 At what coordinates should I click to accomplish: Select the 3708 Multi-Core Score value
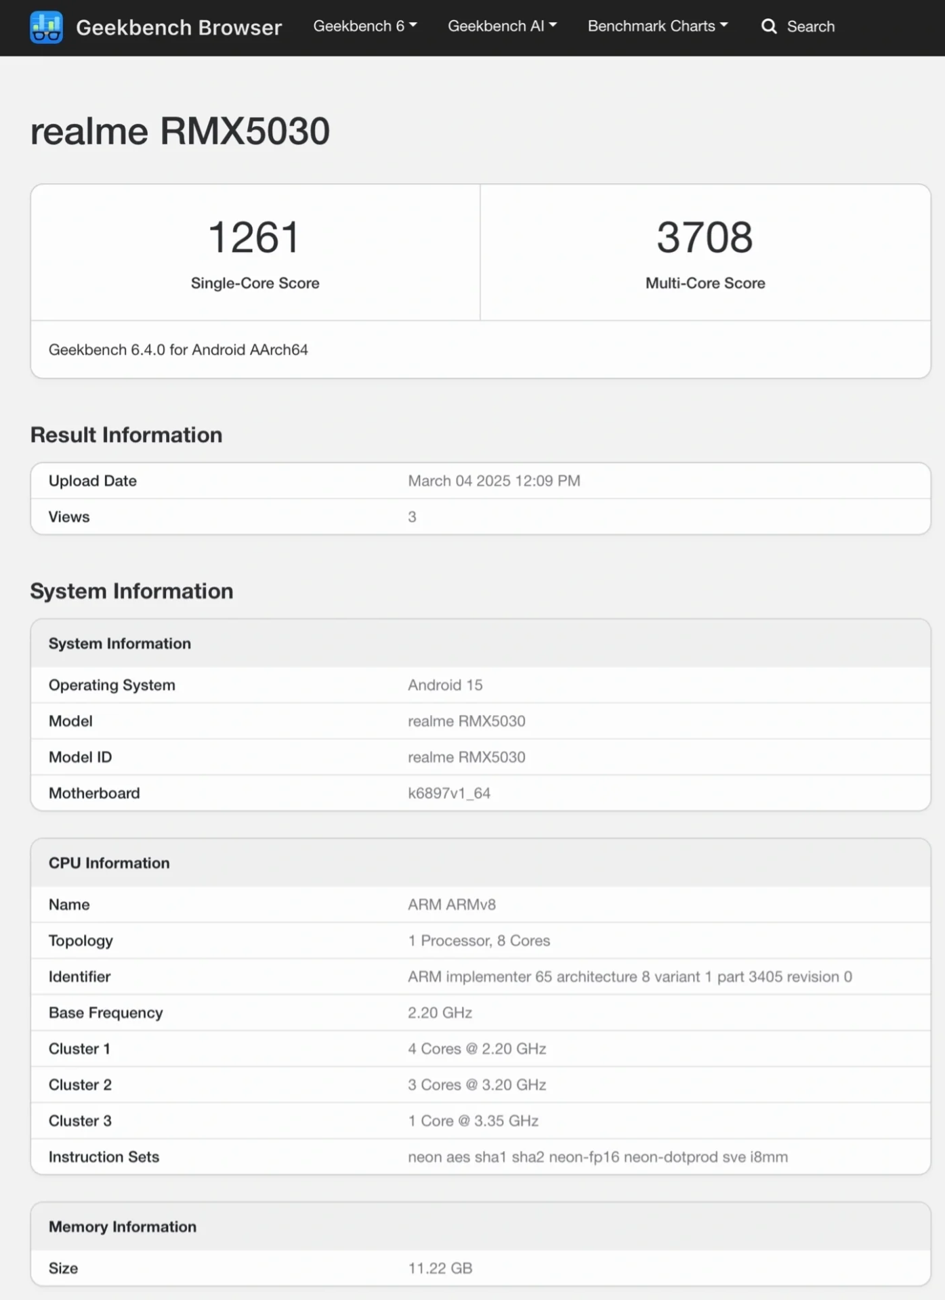(x=705, y=237)
